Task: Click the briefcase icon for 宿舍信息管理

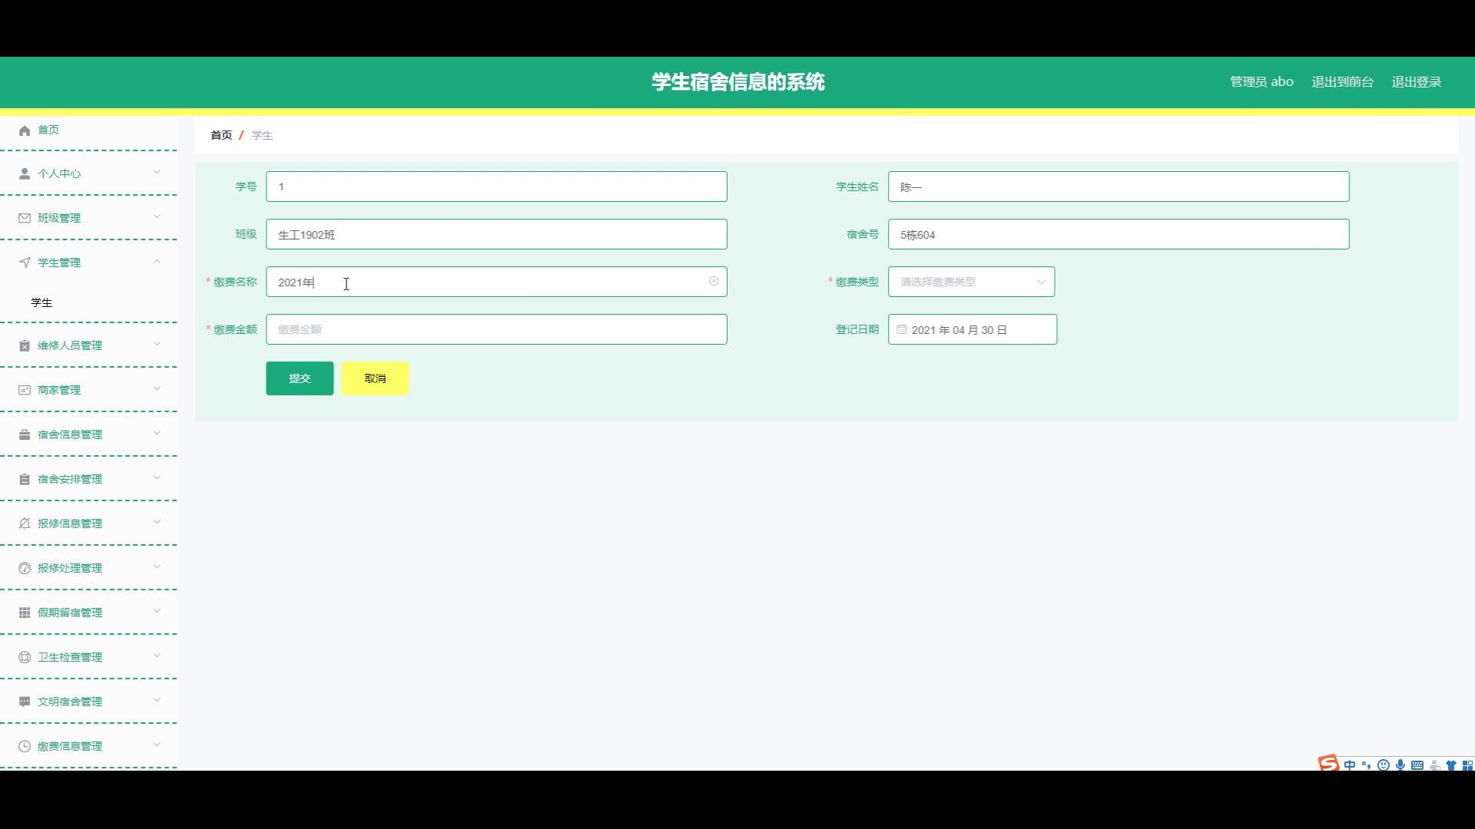Action: 25,434
